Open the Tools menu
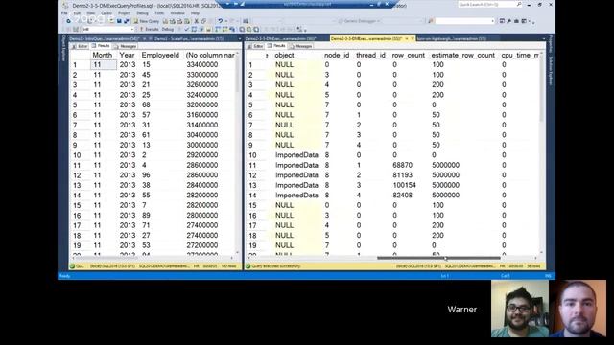This screenshot has height=345, width=614. (x=159, y=12)
